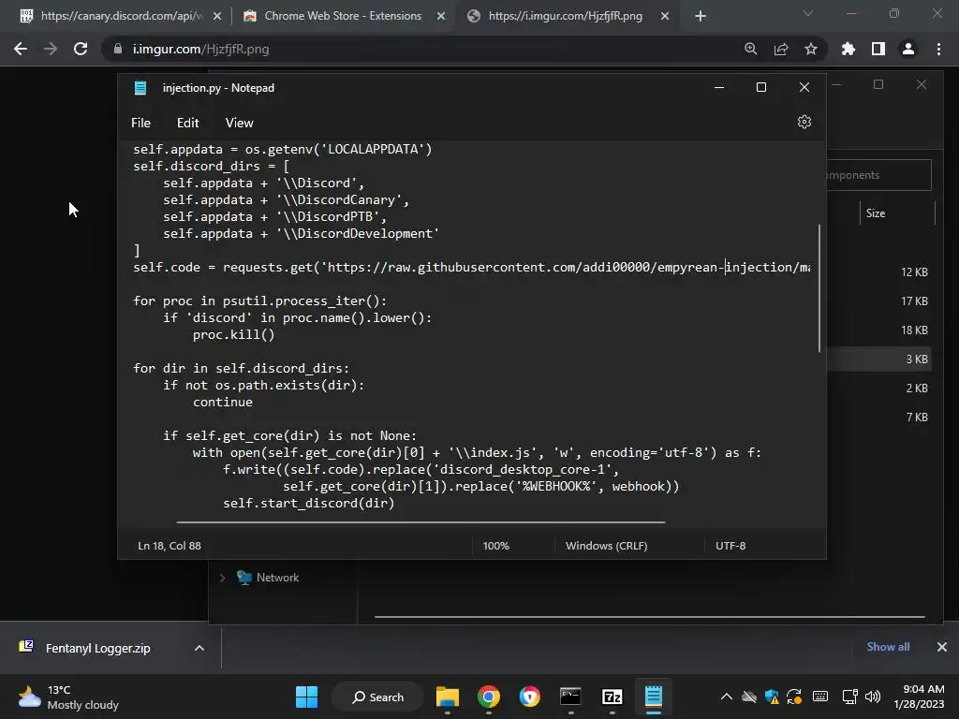This screenshot has width=959, height=719.
Task: Expand Fentanyl Logger.zip download options
Action: click(199, 648)
